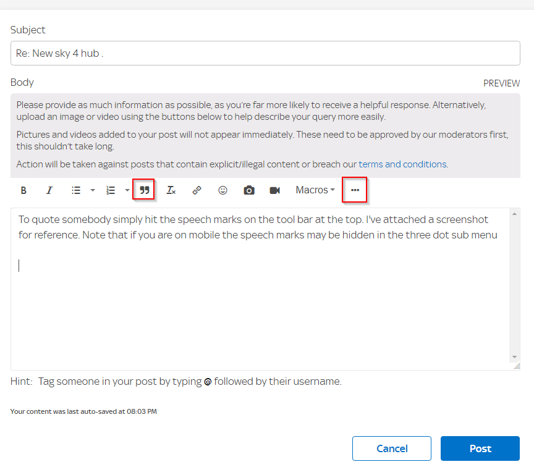Insert a hyperlink using the chain icon
This screenshot has width=534, height=467.
click(197, 190)
